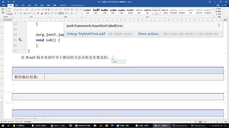Open the Change Case Aa dropdown
The height and width of the screenshot is (128, 229).
[39, 10]
